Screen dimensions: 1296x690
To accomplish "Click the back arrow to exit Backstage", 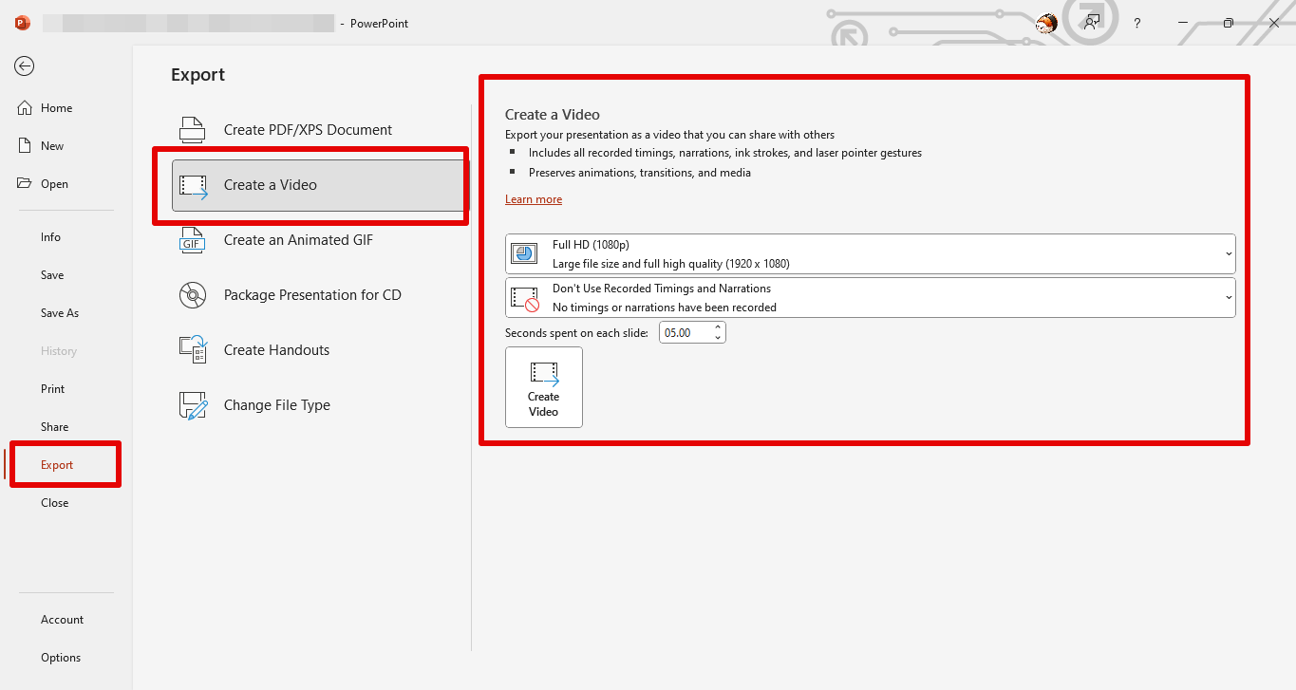I will point(21,66).
